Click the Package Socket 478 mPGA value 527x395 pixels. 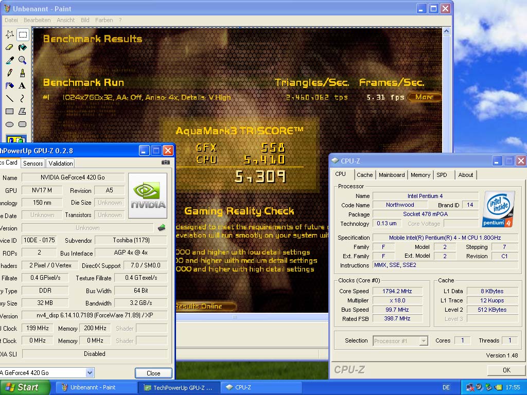(x=426, y=214)
